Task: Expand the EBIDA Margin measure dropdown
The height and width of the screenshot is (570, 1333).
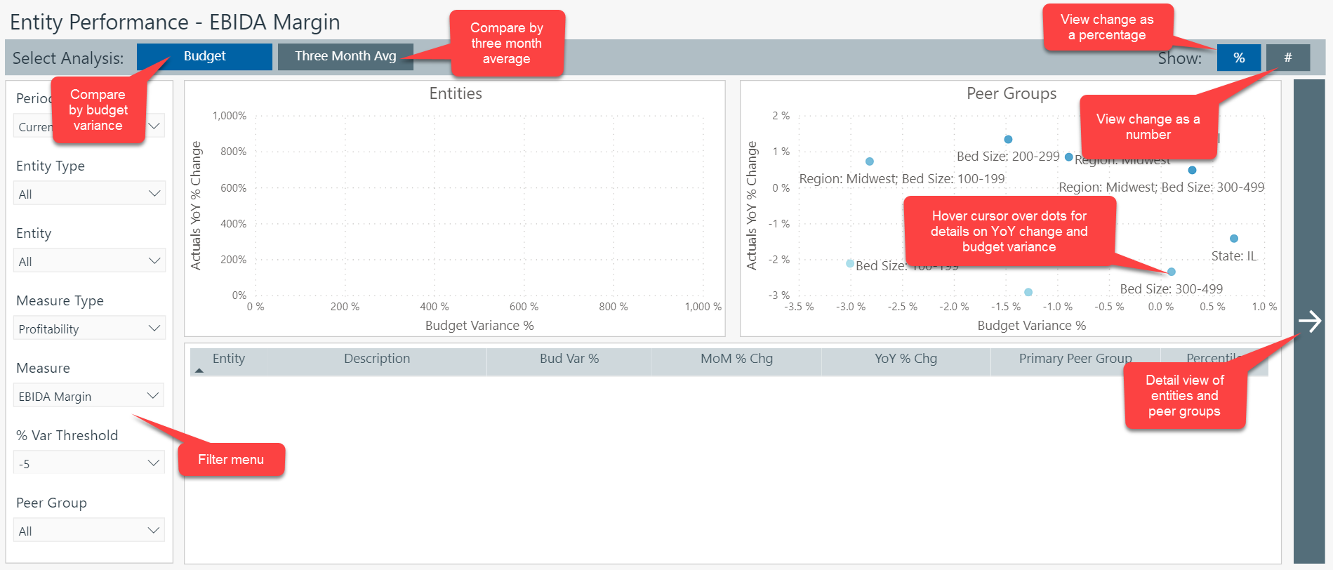Action: [x=89, y=396]
